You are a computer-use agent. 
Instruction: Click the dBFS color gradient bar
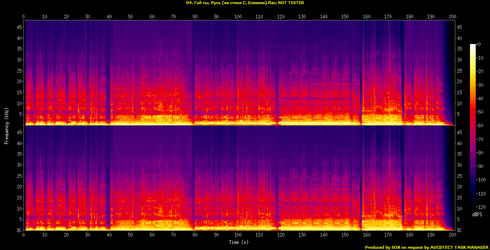click(x=473, y=126)
